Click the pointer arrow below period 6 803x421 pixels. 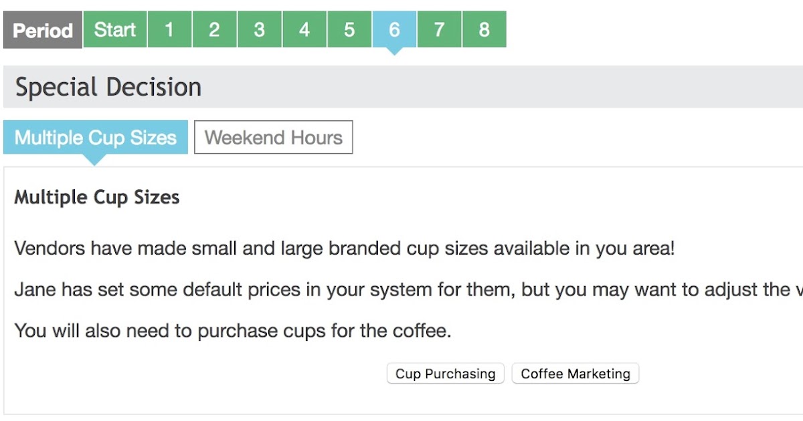click(394, 50)
